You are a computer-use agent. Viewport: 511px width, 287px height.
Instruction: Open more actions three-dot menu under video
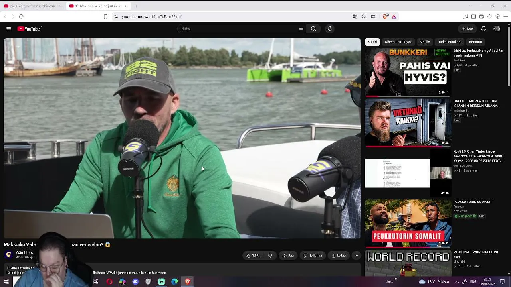[356, 256]
